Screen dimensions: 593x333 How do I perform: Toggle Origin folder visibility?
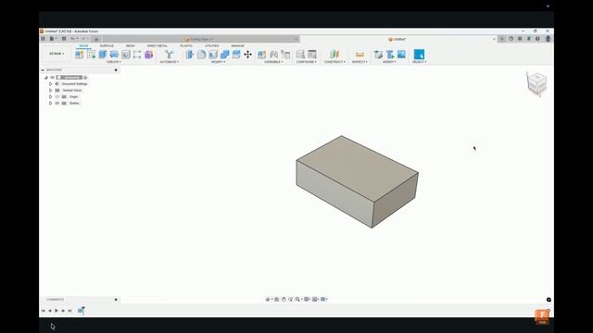(57, 96)
